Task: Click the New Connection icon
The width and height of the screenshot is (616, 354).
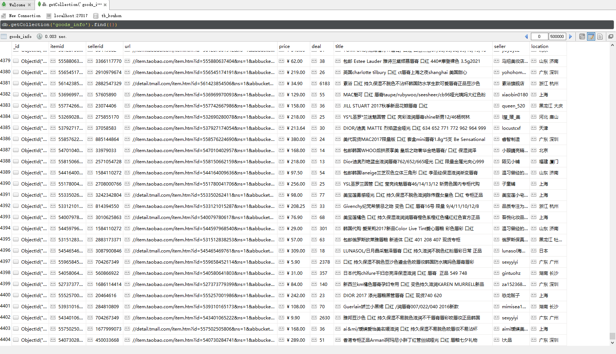Action: click(4, 16)
